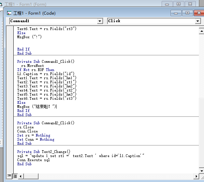The width and height of the screenshot is (204, 182).
Task: Minimize the background Form1 (Form) window
Action: (x=167, y=4)
